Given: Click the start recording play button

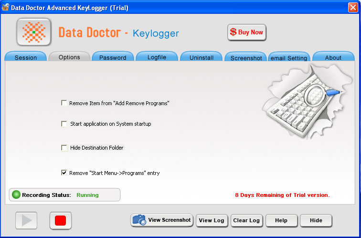Looking at the screenshot, I should pyautogui.click(x=26, y=220).
